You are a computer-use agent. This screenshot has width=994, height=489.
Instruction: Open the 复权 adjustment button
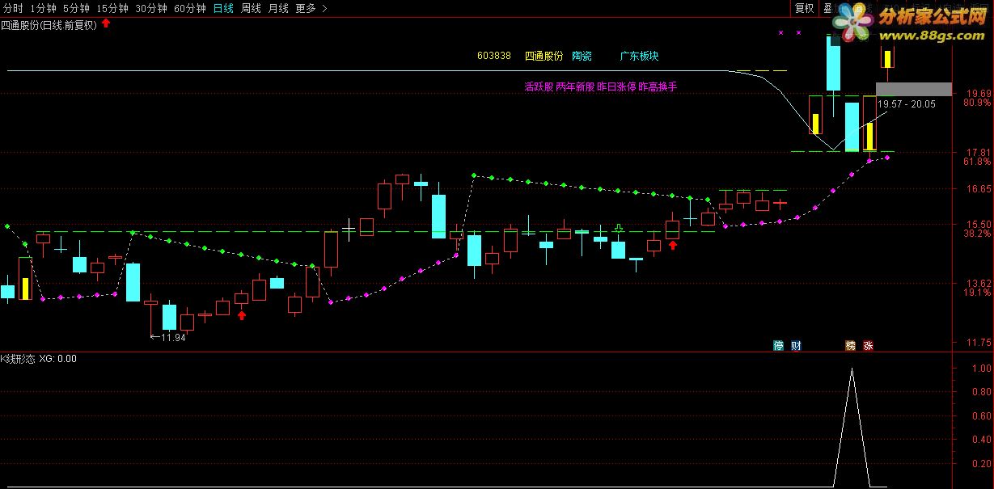[804, 8]
